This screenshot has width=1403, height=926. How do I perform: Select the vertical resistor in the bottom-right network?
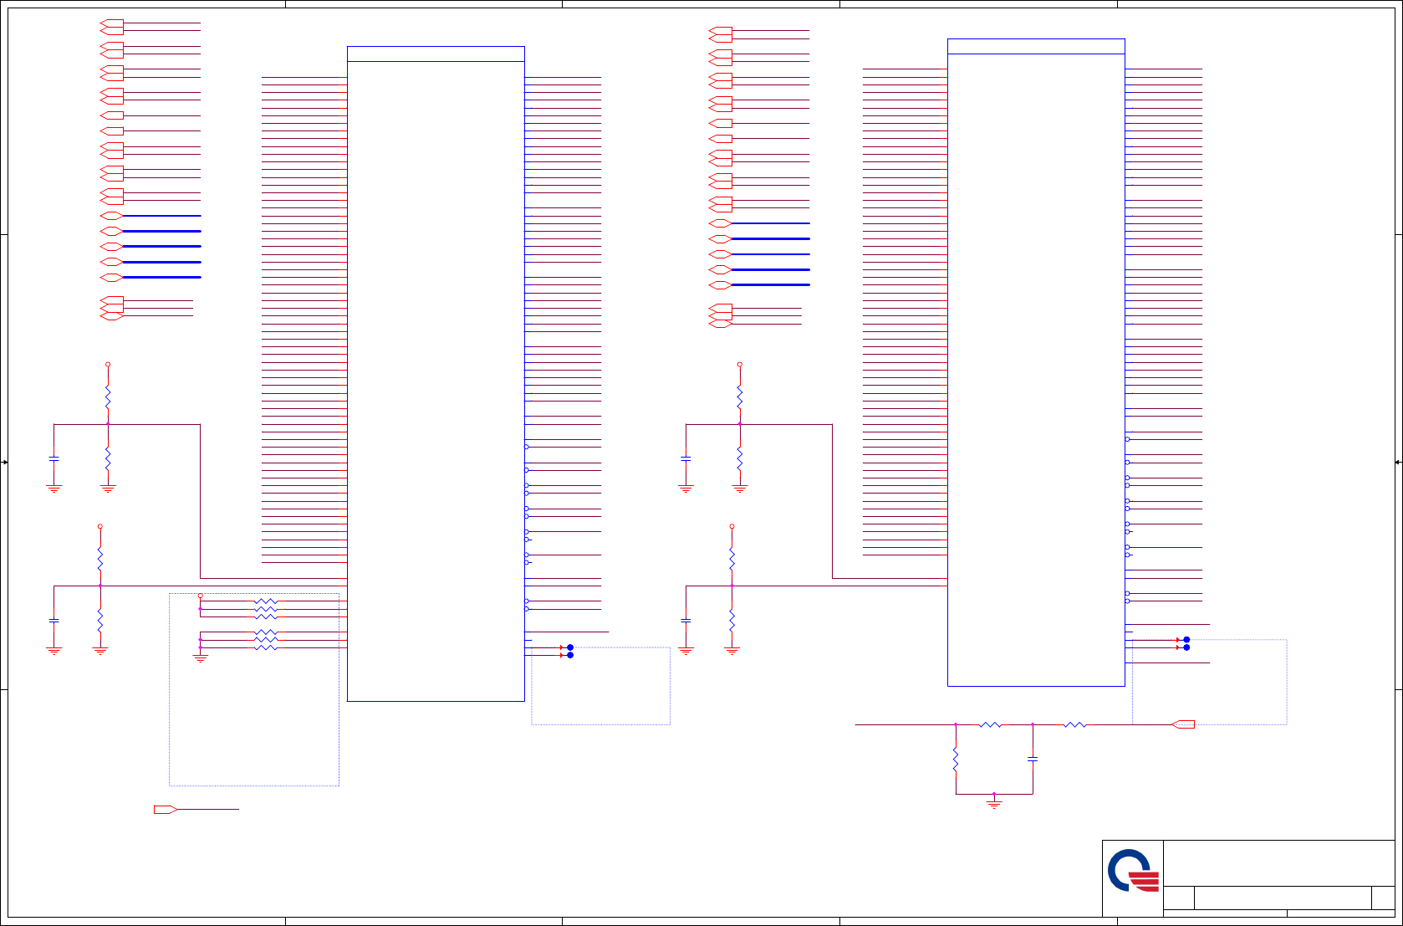pyautogui.click(x=956, y=760)
